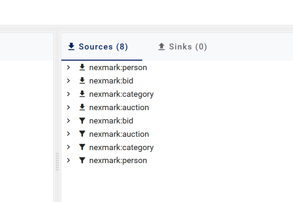Expand chevron of filter-type nexmark:auction row
This screenshot has height=202, width=293.
point(69,134)
